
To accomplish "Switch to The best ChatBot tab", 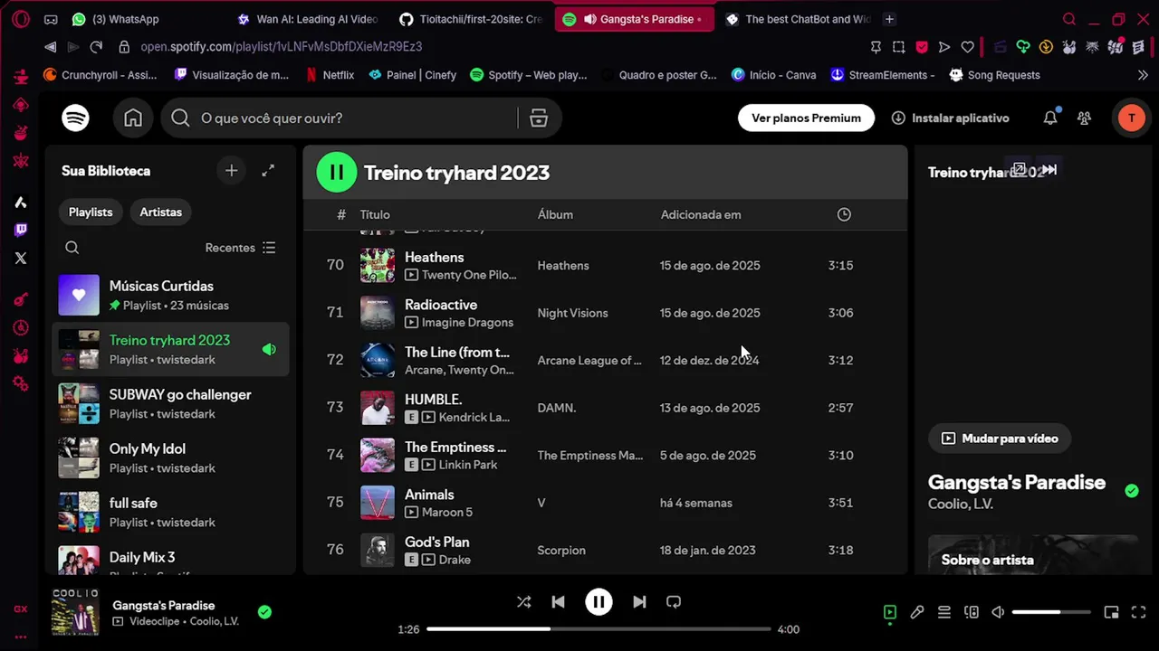I will (x=797, y=19).
